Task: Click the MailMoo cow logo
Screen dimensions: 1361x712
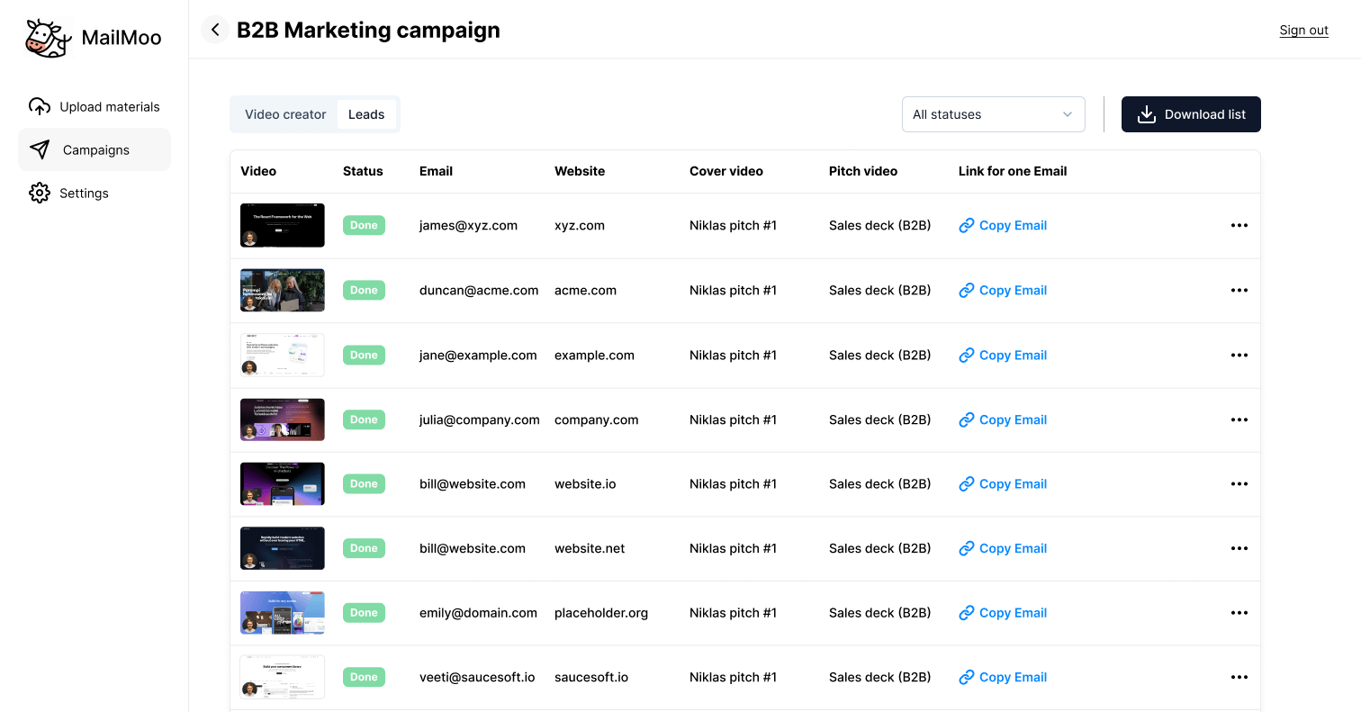Action: coord(48,38)
